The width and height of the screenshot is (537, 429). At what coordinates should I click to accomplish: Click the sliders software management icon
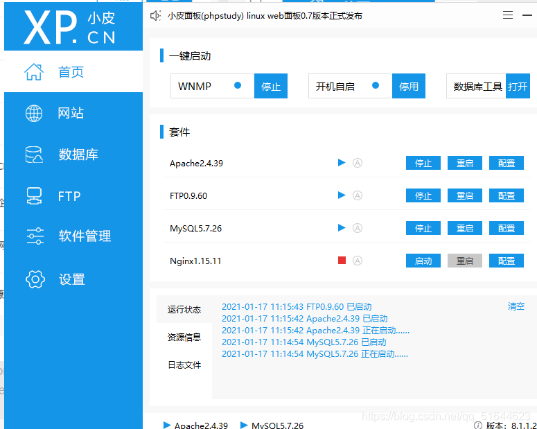pyautogui.click(x=35, y=236)
